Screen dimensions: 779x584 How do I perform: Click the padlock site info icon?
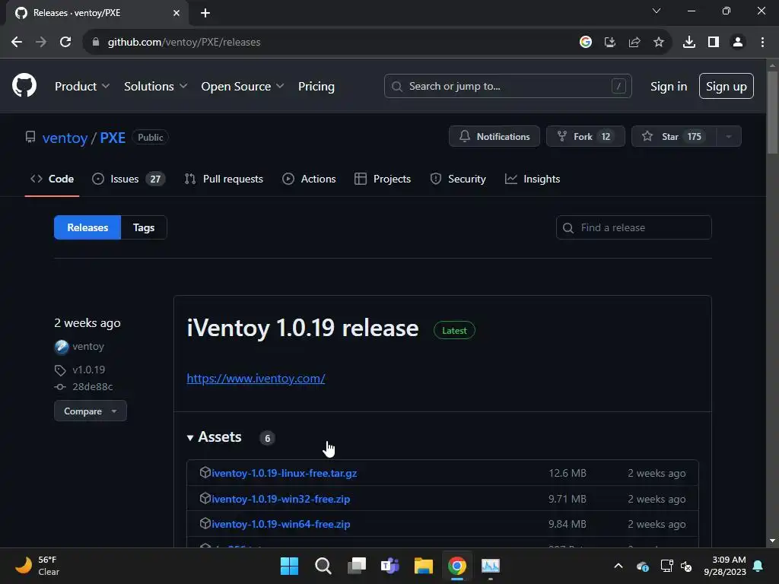95,43
